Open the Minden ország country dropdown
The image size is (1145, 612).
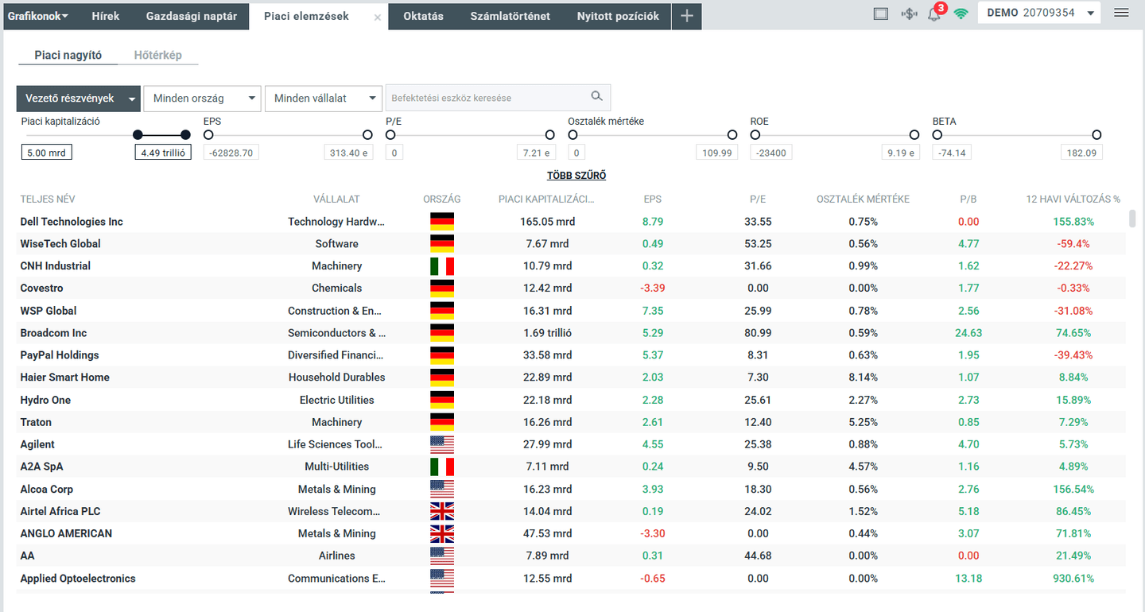click(202, 99)
